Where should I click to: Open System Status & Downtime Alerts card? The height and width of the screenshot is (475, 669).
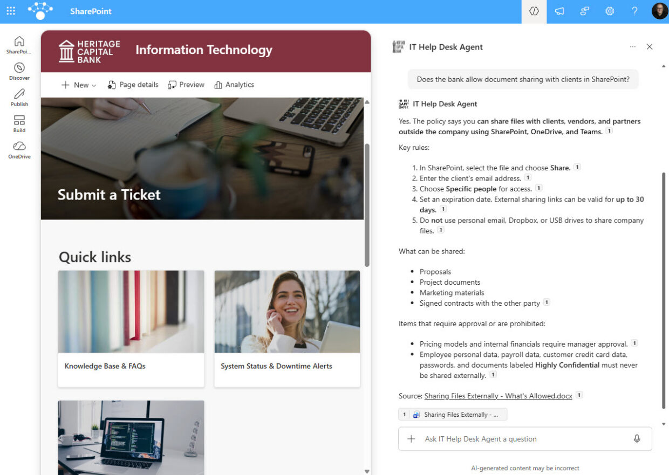click(287, 329)
